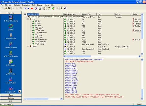This screenshot has width=146, height=106.
Task: Click the Open folder toolbar icon
Action: (6, 8)
